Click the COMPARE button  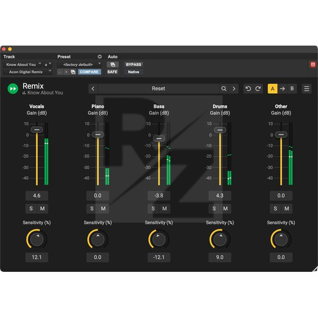click(89, 72)
